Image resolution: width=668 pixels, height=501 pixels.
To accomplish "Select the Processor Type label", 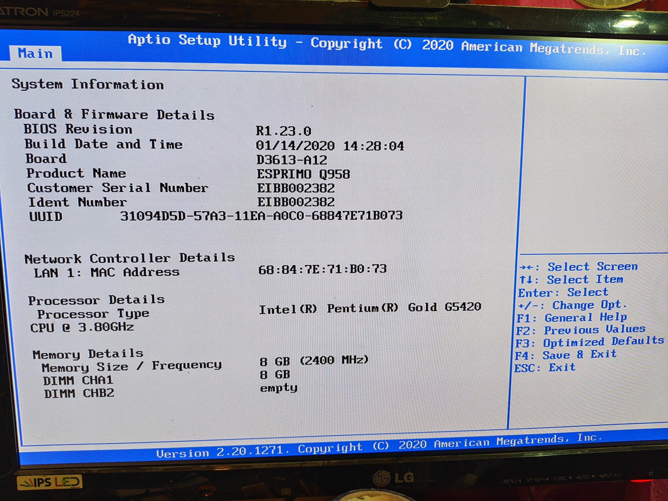I will [93, 314].
